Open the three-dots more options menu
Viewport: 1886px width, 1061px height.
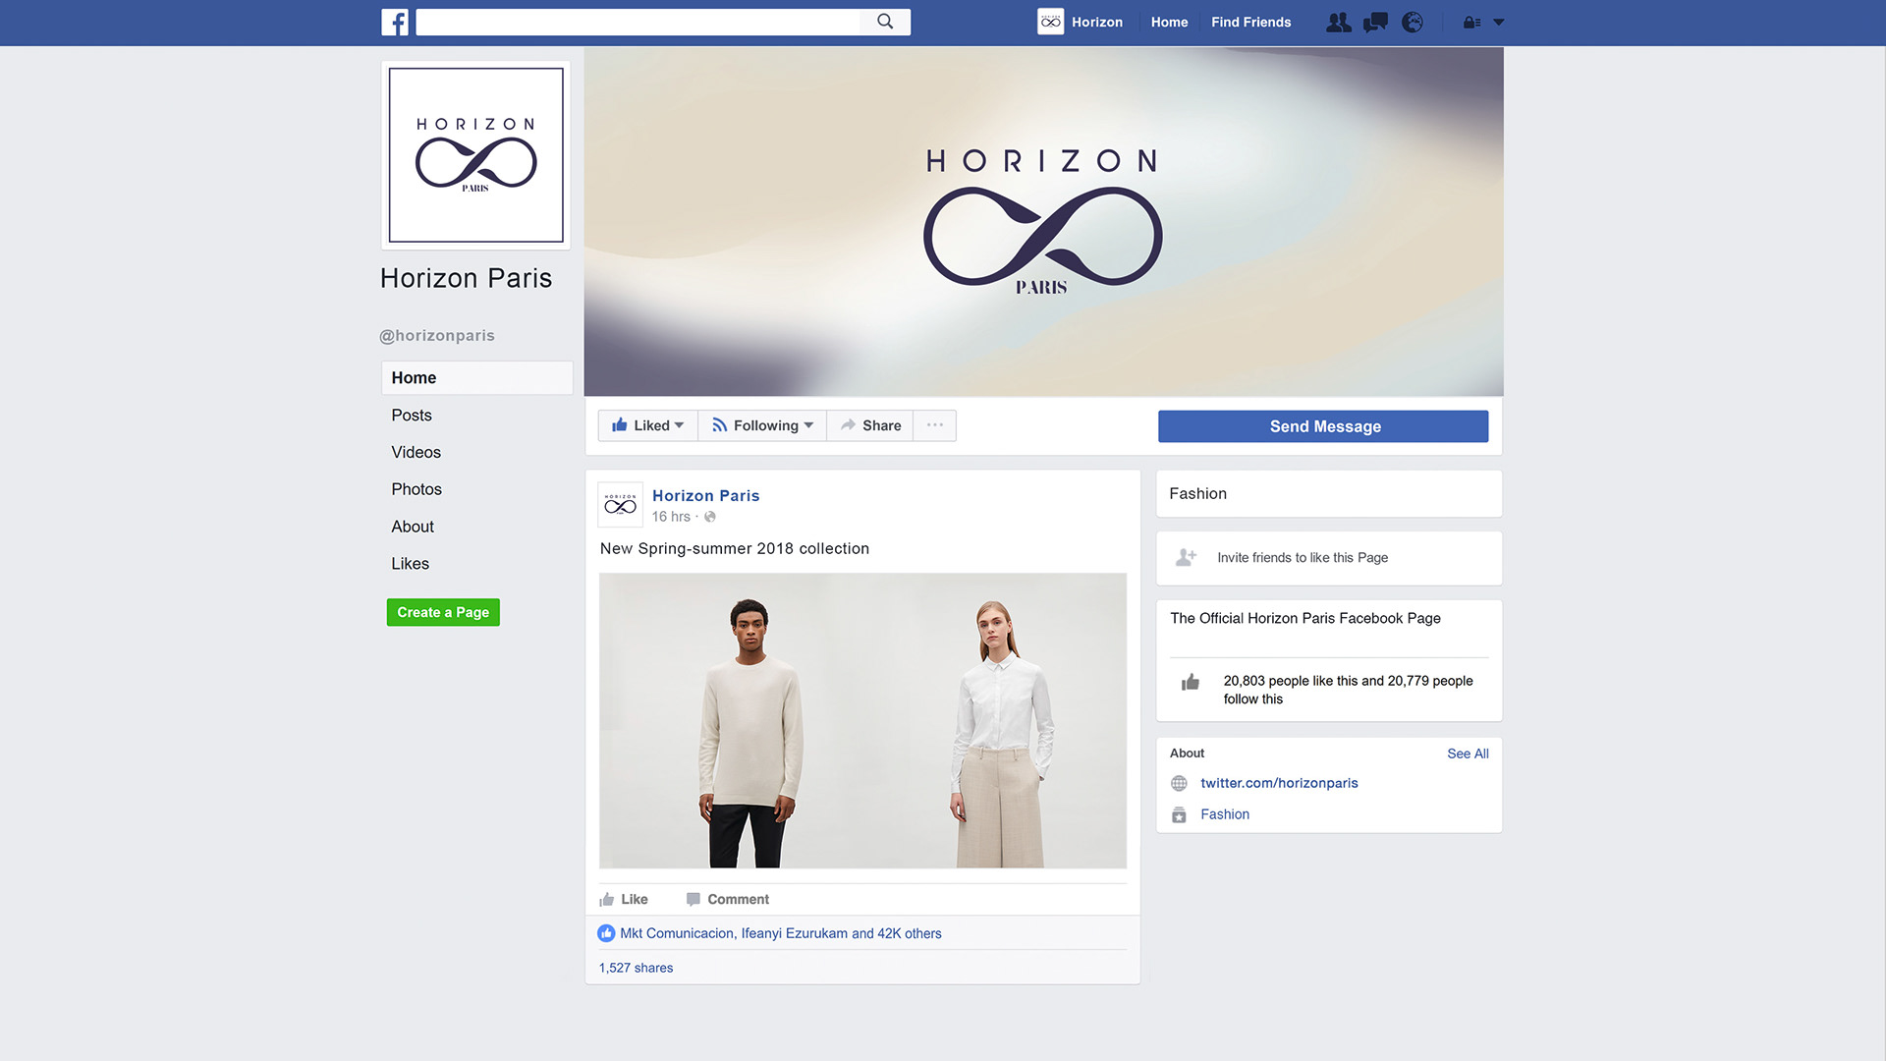[x=934, y=425]
